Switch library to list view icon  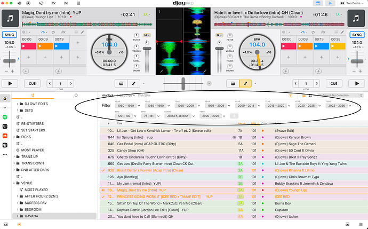coord(303,96)
